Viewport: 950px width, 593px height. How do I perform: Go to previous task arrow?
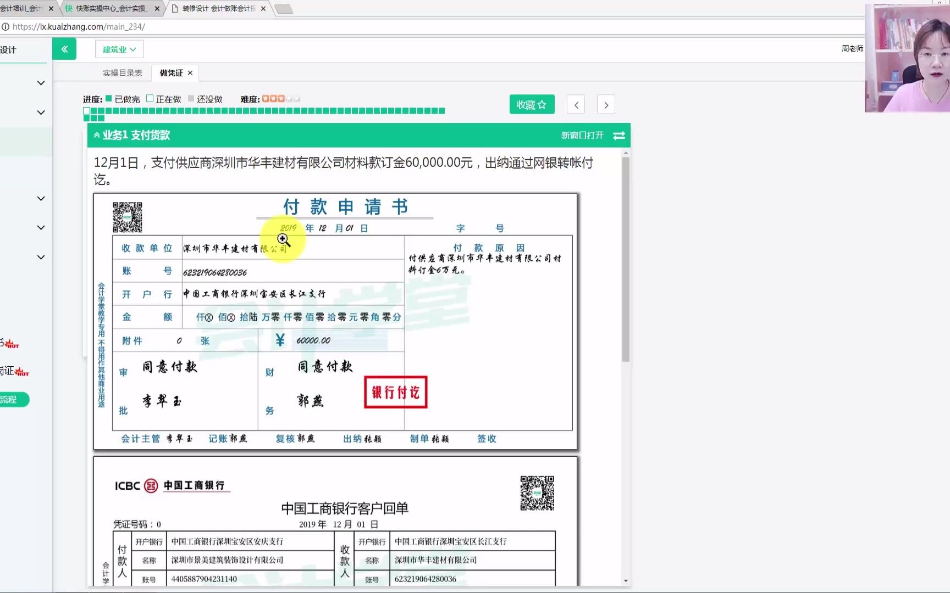576,105
